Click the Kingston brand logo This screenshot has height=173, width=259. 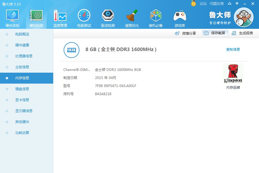pyautogui.click(x=233, y=74)
